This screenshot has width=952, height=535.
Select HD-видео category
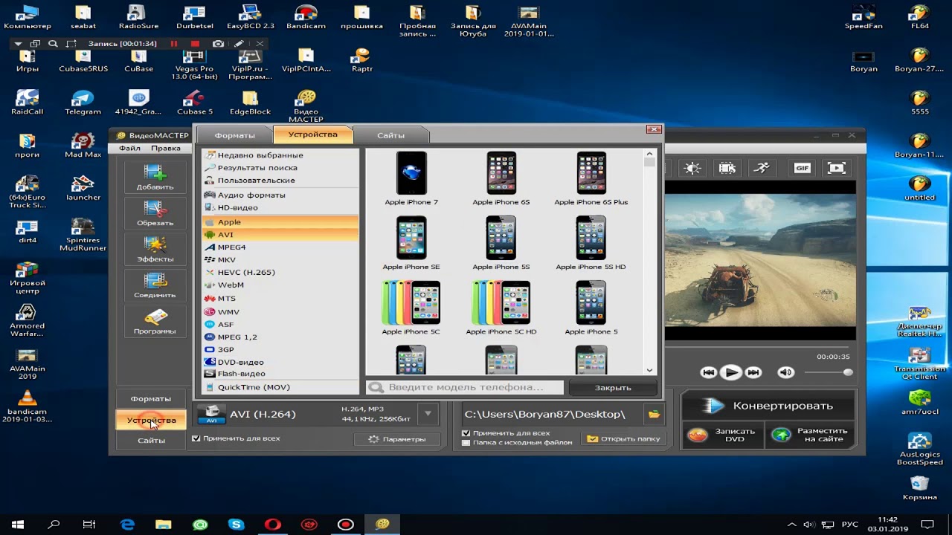[x=280, y=207]
